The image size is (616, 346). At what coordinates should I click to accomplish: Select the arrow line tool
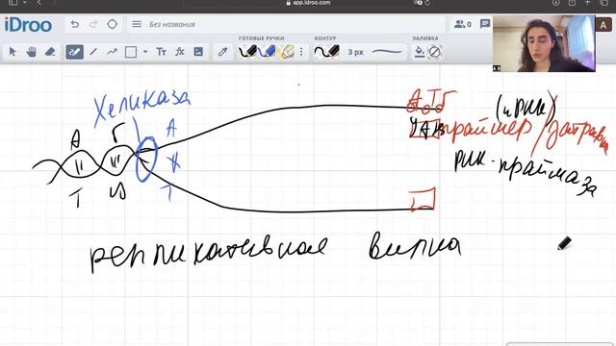pyautogui.click(x=113, y=52)
